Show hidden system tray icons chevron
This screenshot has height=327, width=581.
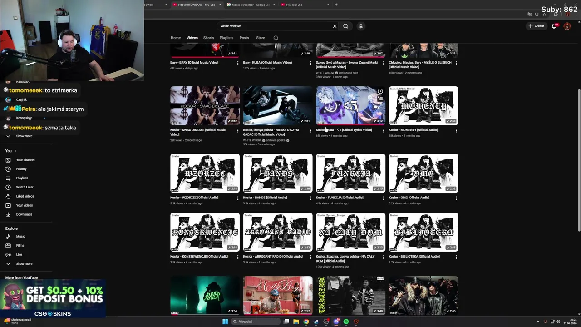pos(538,322)
